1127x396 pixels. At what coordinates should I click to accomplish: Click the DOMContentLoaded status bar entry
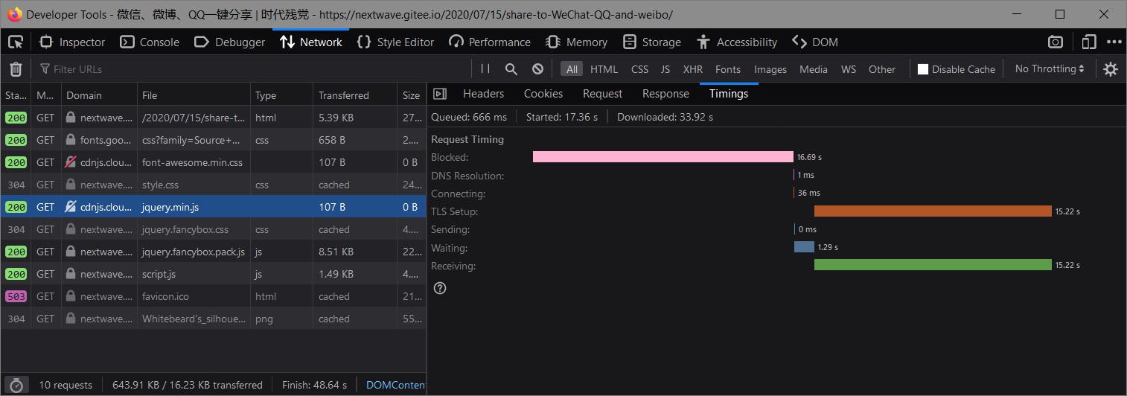pos(395,385)
